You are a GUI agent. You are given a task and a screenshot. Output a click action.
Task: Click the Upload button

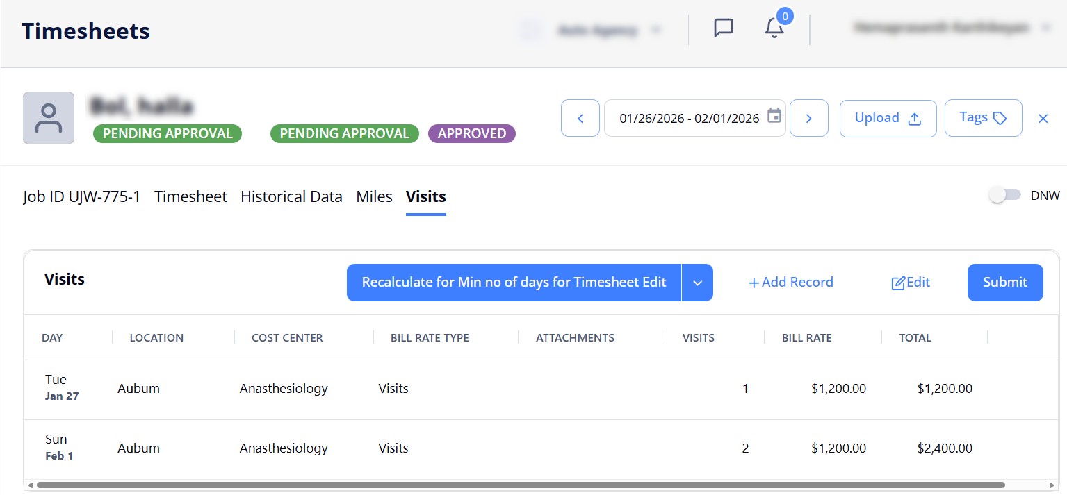pos(888,118)
